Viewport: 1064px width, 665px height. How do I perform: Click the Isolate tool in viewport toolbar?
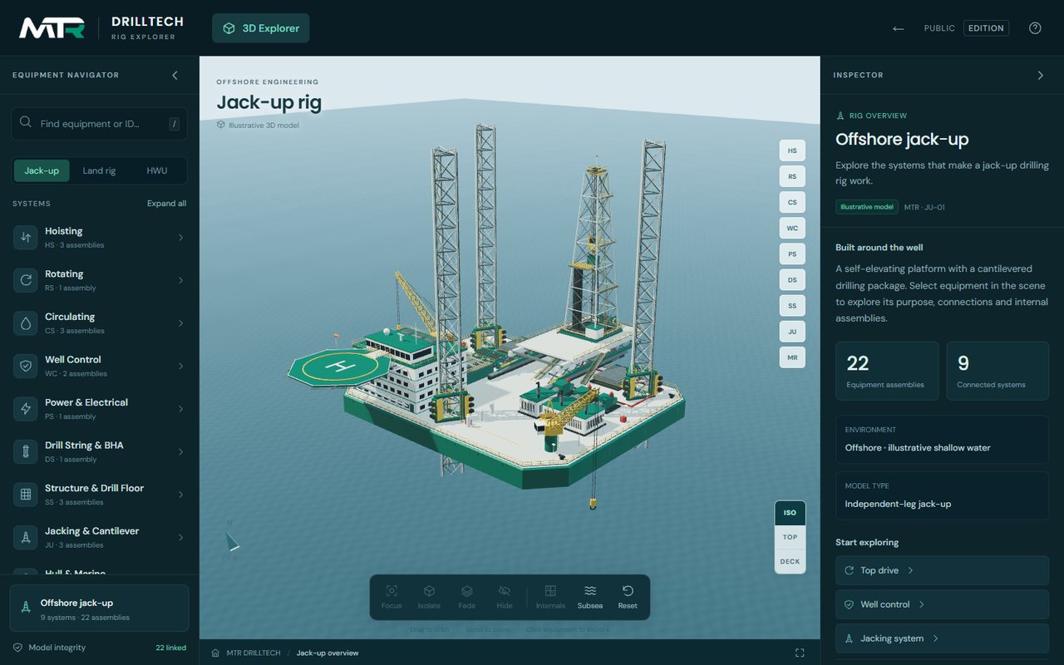click(429, 597)
